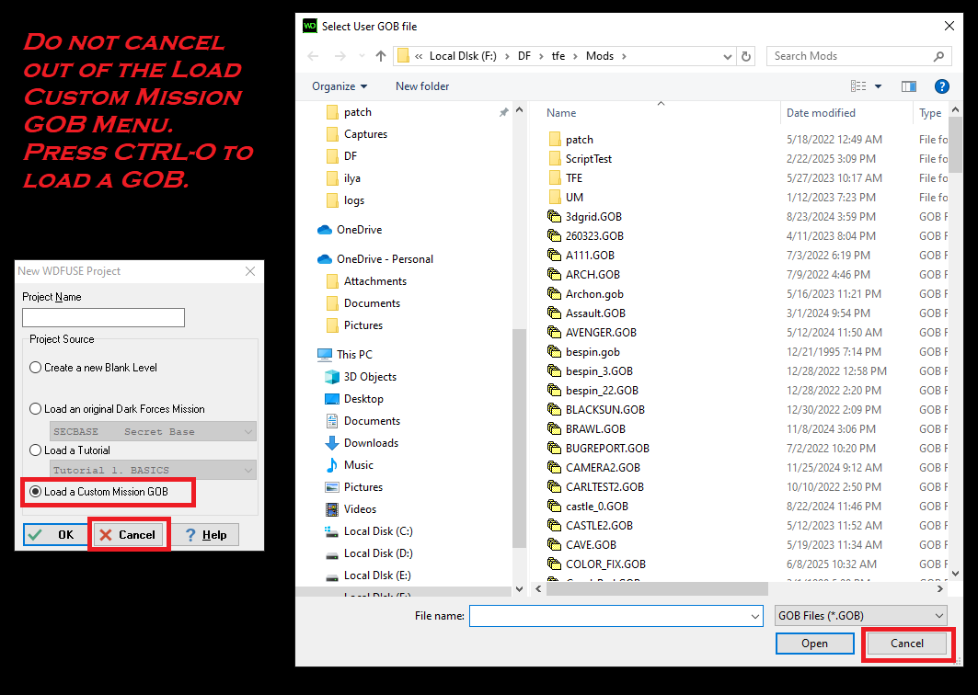Click the This PC computer icon
978x695 pixels.
tap(325, 354)
